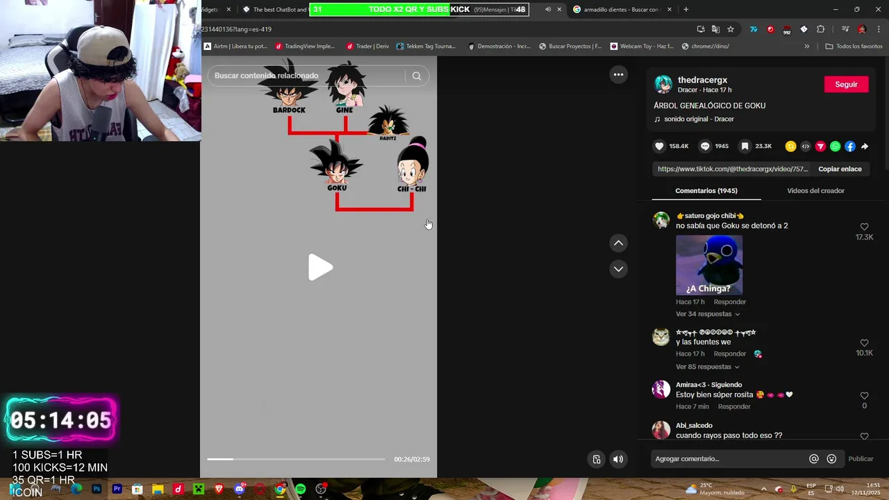Expand 'Ver 34 respuestas' replies
889x500 pixels.
tap(708, 314)
